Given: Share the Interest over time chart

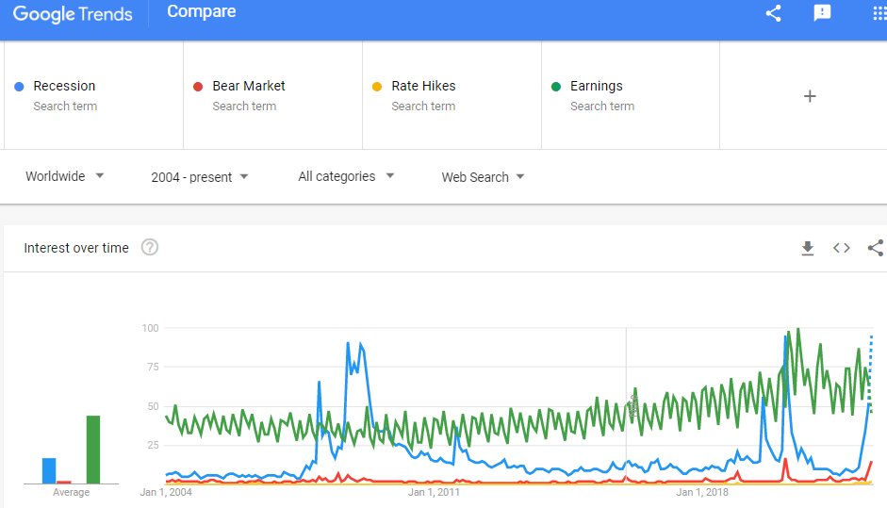Looking at the screenshot, I should (x=875, y=248).
